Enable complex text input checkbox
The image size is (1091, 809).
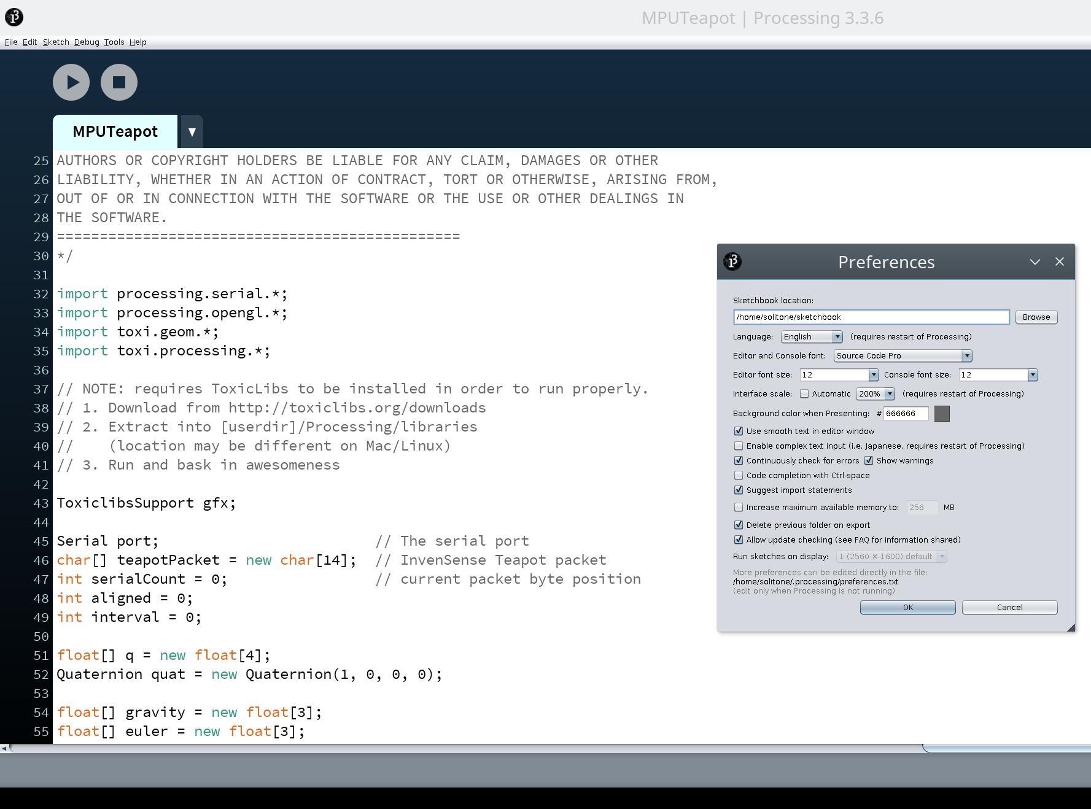click(x=739, y=446)
